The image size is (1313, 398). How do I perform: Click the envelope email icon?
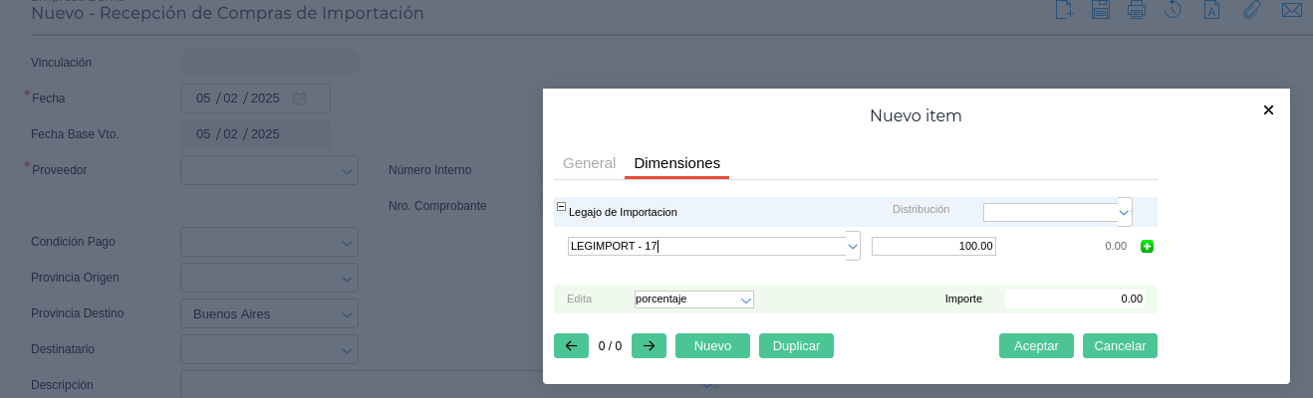[x=1291, y=10]
